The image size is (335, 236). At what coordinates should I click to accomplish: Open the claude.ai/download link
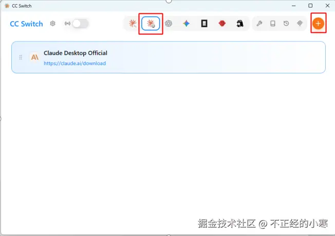[x=75, y=64]
